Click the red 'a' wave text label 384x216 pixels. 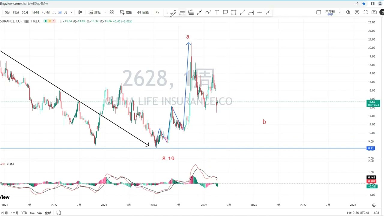[188, 37]
